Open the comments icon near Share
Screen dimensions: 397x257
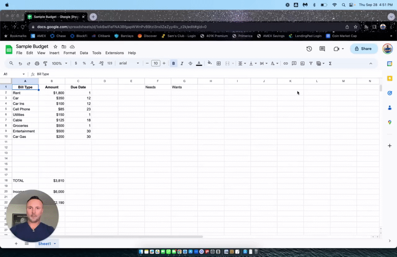coord(322,49)
